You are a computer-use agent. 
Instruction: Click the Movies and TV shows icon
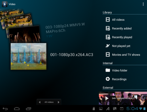tap(108, 54)
